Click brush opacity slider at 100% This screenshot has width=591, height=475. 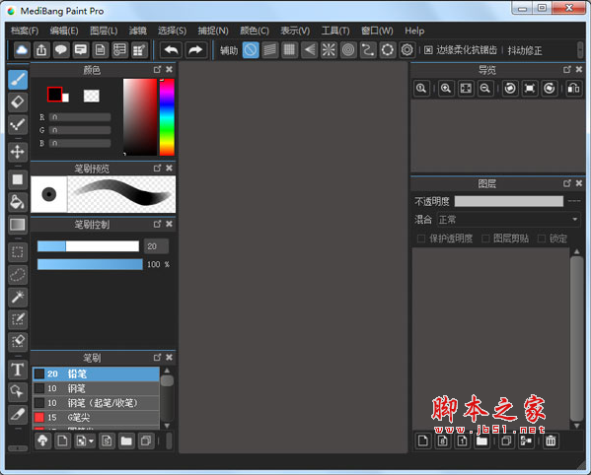click(x=90, y=264)
